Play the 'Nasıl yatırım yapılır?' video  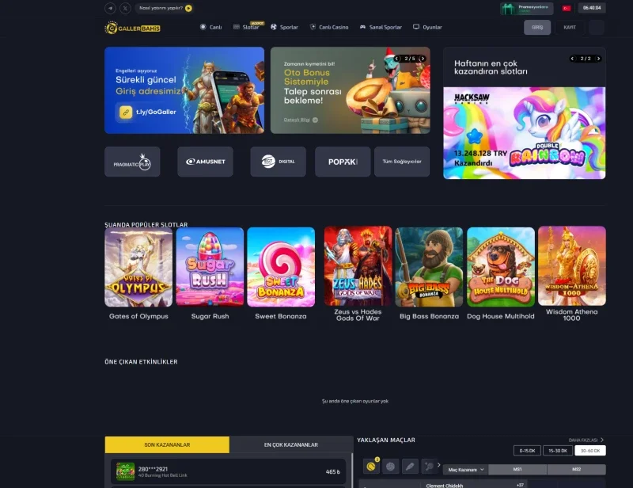pos(188,8)
